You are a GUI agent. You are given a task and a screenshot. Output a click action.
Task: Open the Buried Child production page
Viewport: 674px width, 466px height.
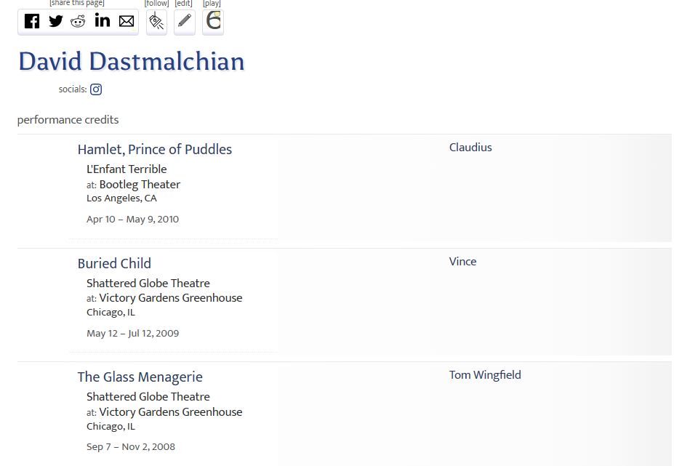114,263
